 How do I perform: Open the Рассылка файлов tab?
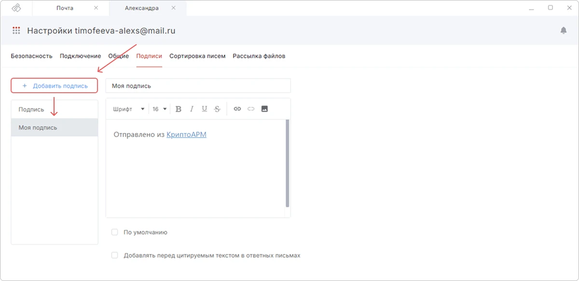tap(259, 56)
